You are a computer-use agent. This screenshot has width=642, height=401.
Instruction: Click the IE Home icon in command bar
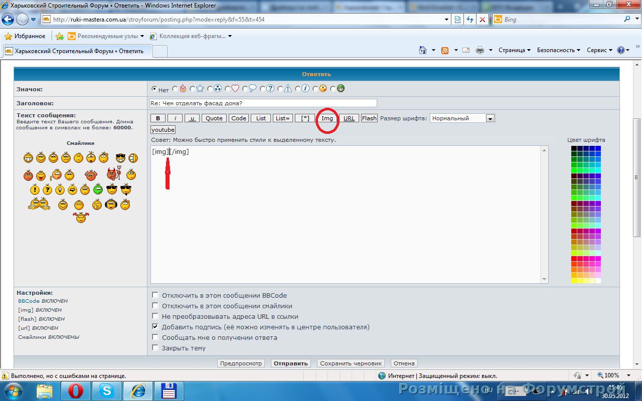pos(423,50)
